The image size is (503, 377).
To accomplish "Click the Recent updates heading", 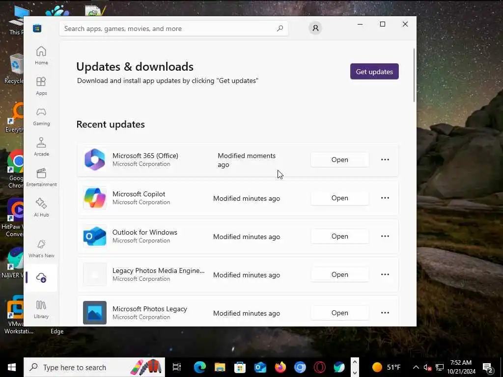I will 111,124.
